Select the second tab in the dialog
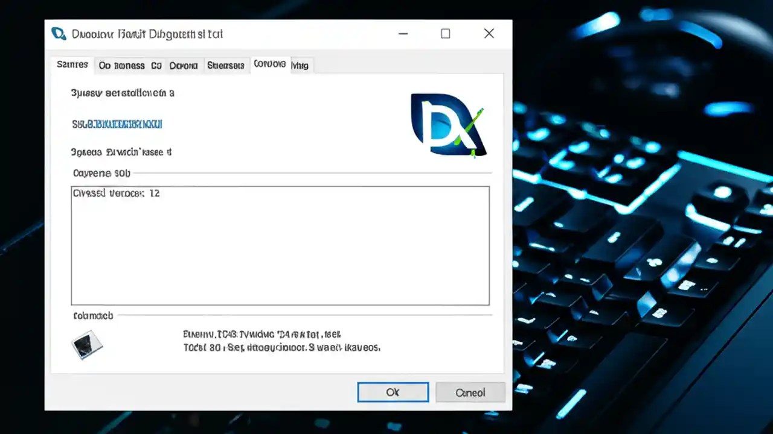 pos(129,65)
